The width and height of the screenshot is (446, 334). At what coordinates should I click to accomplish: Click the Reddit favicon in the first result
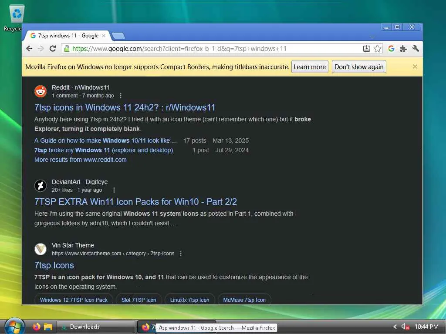coord(41,91)
